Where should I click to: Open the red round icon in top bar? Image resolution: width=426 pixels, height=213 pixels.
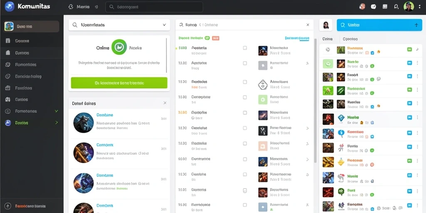tap(362, 7)
